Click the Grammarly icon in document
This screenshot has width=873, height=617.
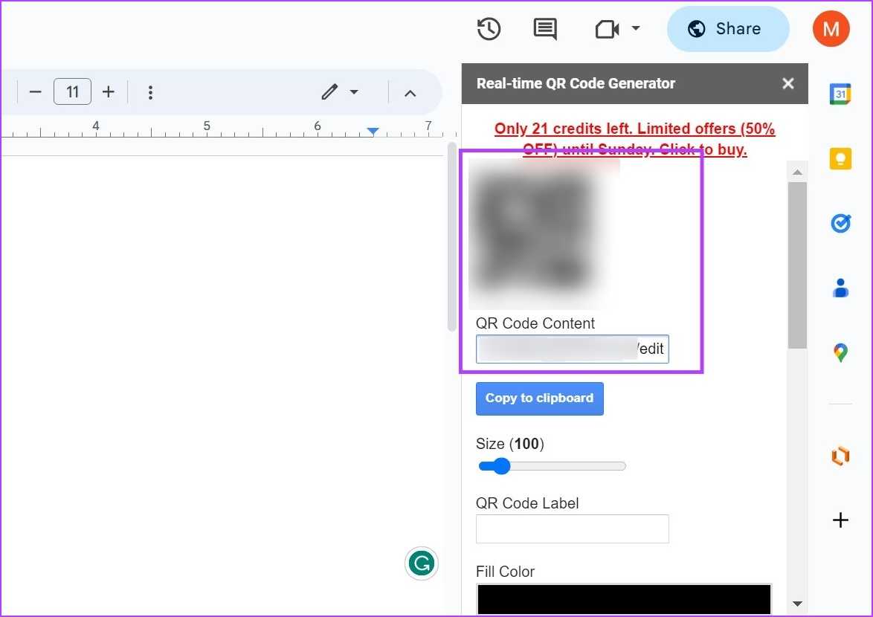[x=422, y=563]
